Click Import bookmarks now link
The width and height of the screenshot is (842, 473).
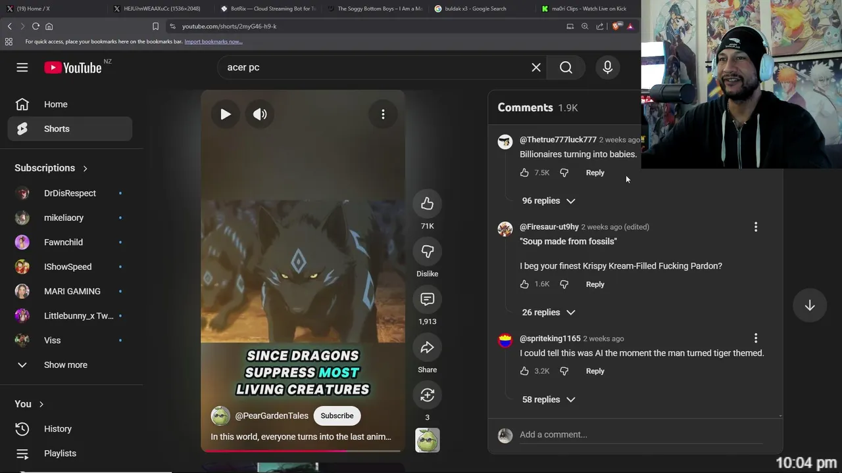coord(213,41)
